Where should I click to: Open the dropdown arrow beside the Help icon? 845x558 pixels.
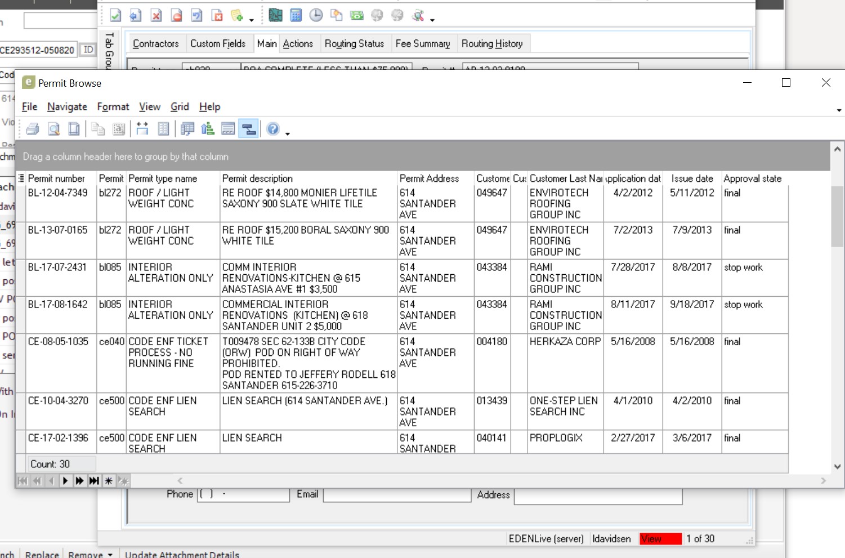coord(288,133)
